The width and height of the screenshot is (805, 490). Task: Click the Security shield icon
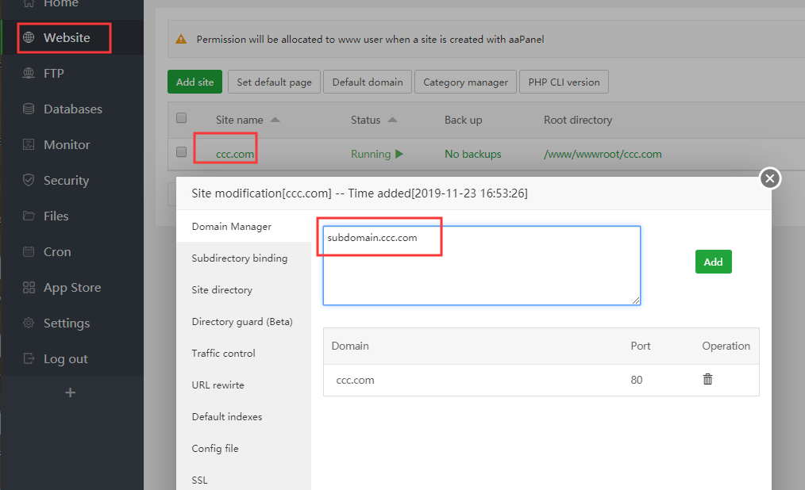[x=29, y=181]
